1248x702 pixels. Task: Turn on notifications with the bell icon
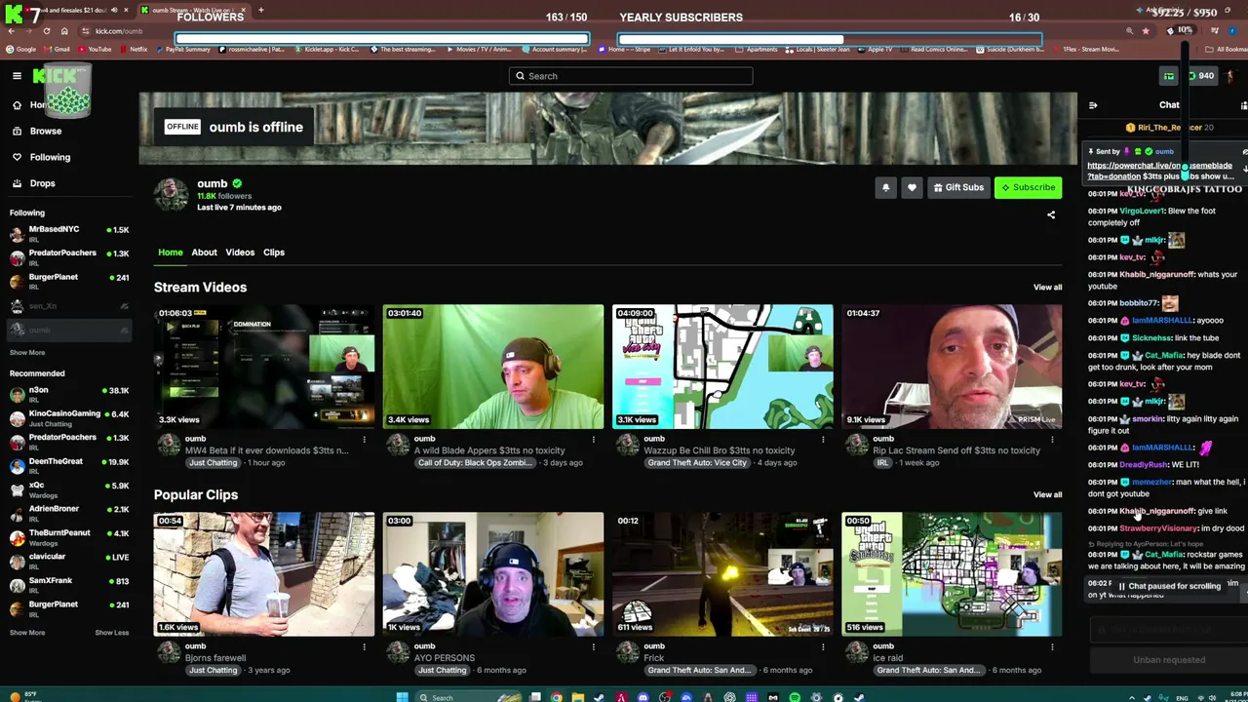tap(885, 187)
